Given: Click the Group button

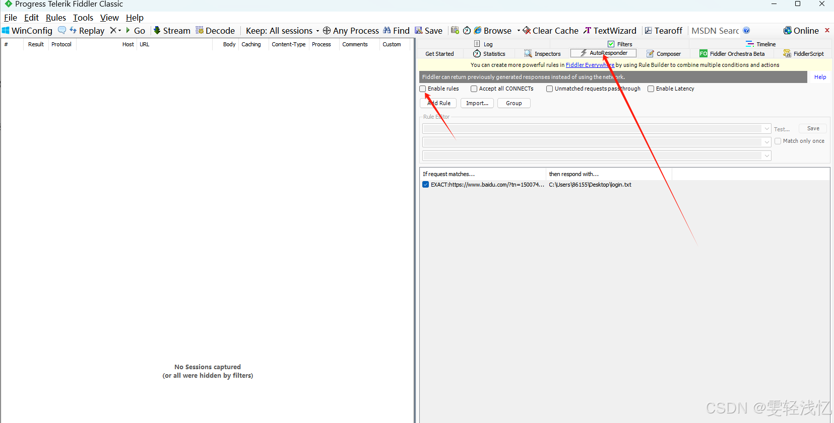Looking at the screenshot, I should pyautogui.click(x=514, y=103).
